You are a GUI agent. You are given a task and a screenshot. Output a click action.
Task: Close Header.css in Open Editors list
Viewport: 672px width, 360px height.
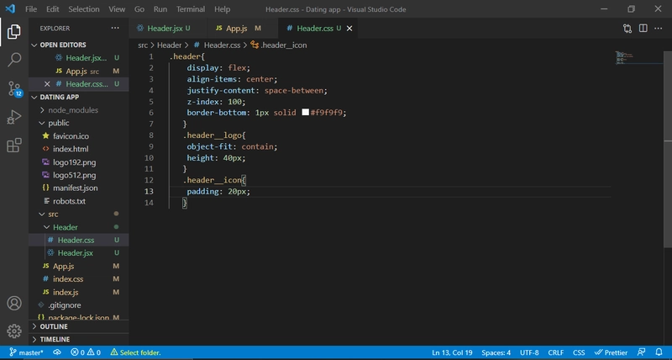tap(47, 84)
